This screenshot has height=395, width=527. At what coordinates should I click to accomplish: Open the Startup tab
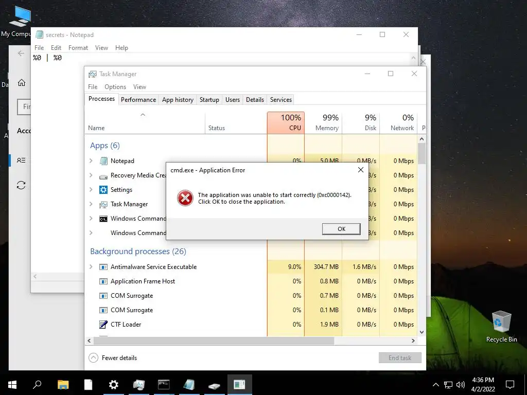point(209,100)
